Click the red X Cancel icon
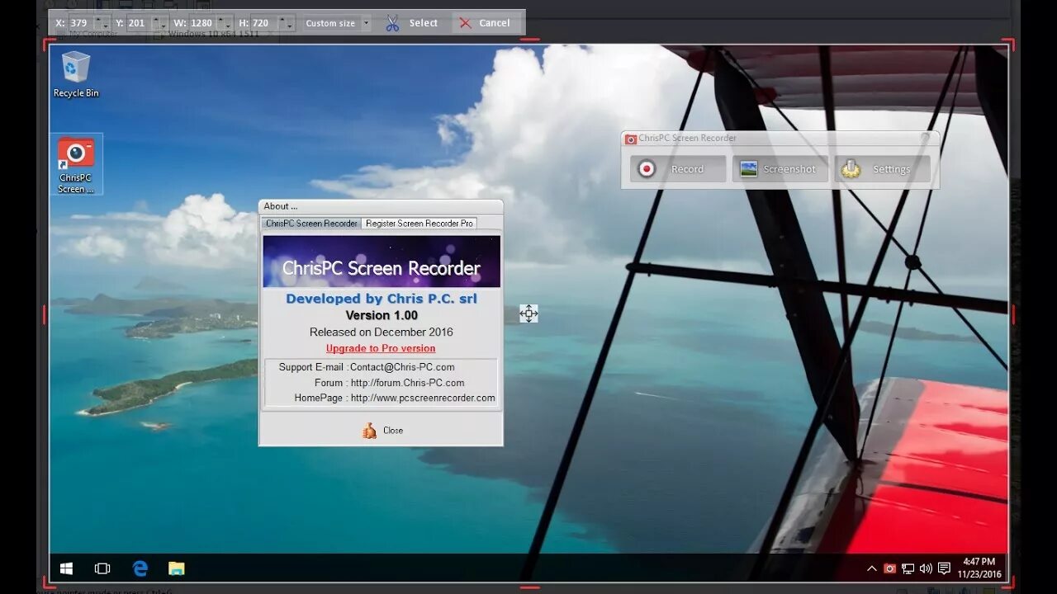Viewport: 1057px width, 594px height. point(466,23)
